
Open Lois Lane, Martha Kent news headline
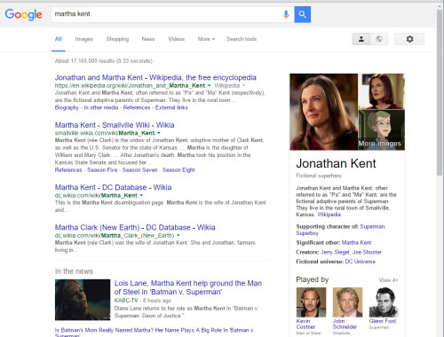pyautogui.click(x=188, y=287)
